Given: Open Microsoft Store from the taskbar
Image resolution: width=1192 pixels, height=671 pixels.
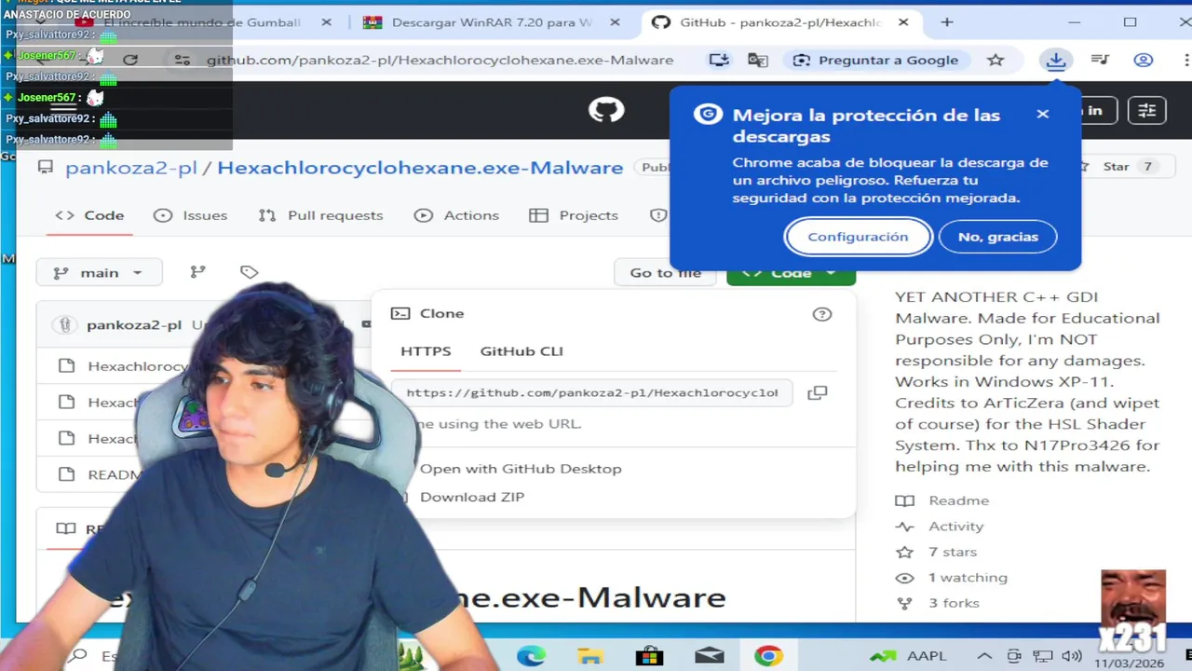Looking at the screenshot, I should tap(649, 656).
